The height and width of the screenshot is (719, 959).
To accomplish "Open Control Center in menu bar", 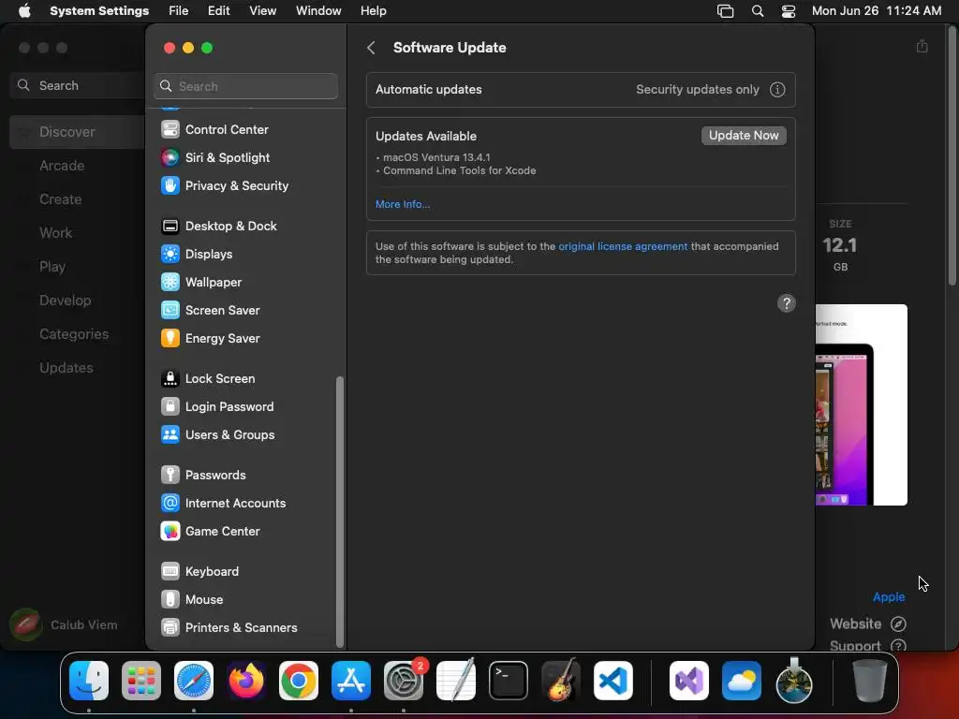I will (x=789, y=11).
